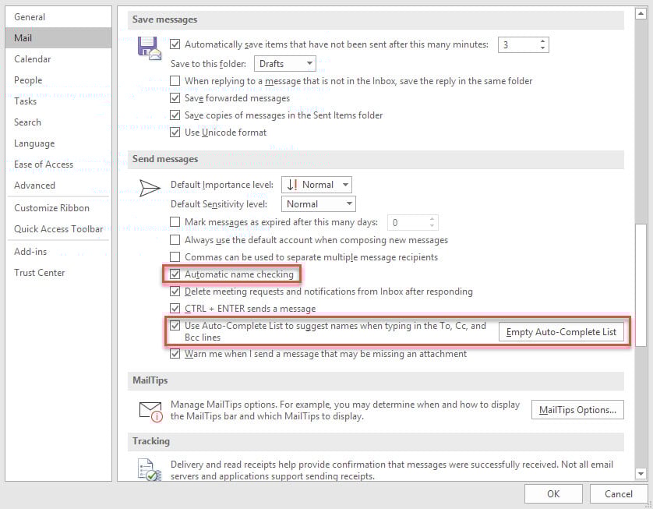
Task: Enable Commas to separate message recipients
Action: [175, 257]
